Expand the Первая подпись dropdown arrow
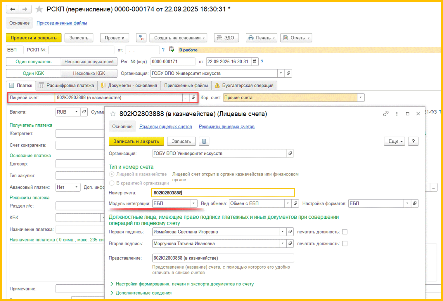Image resolution: width=443 pixels, height=301 pixels. pyautogui.click(x=283, y=232)
